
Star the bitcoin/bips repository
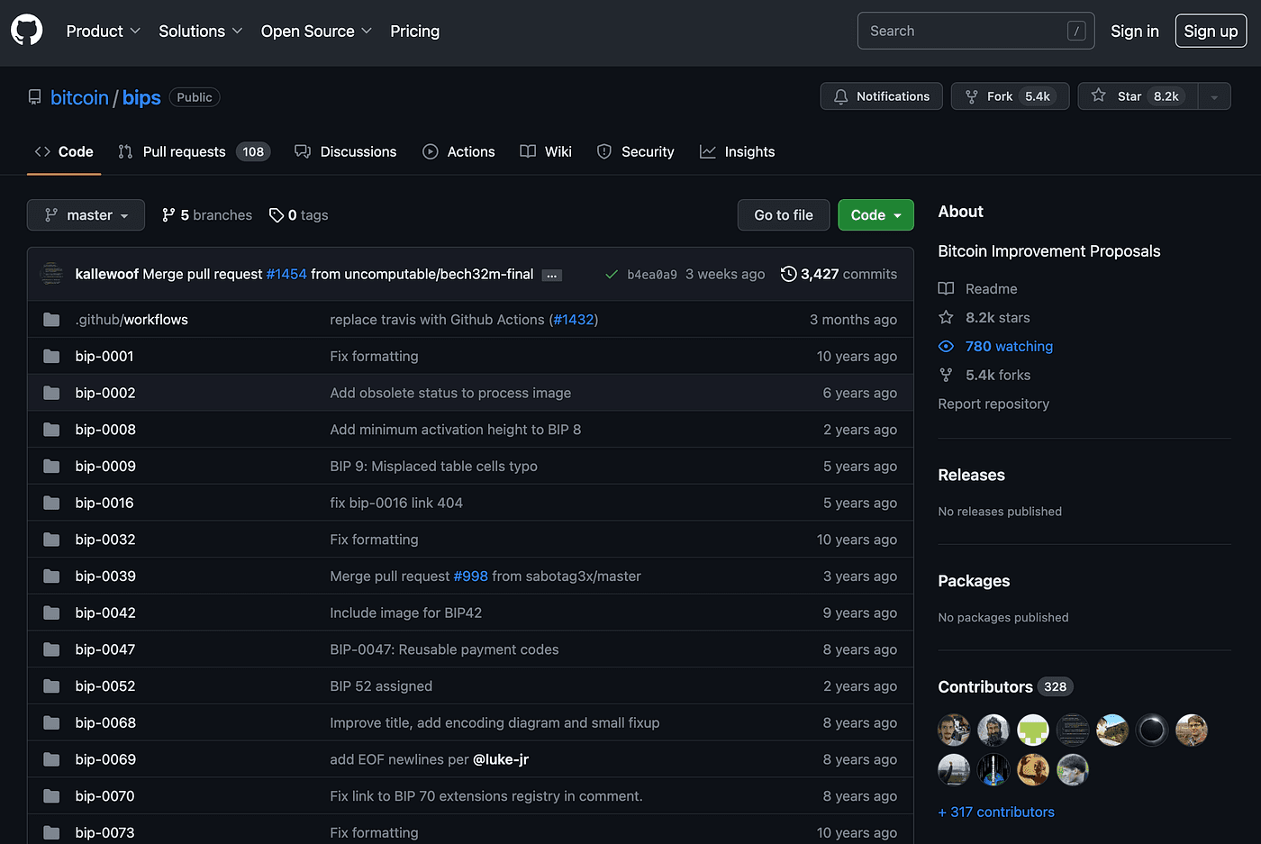pyautogui.click(x=1138, y=96)
